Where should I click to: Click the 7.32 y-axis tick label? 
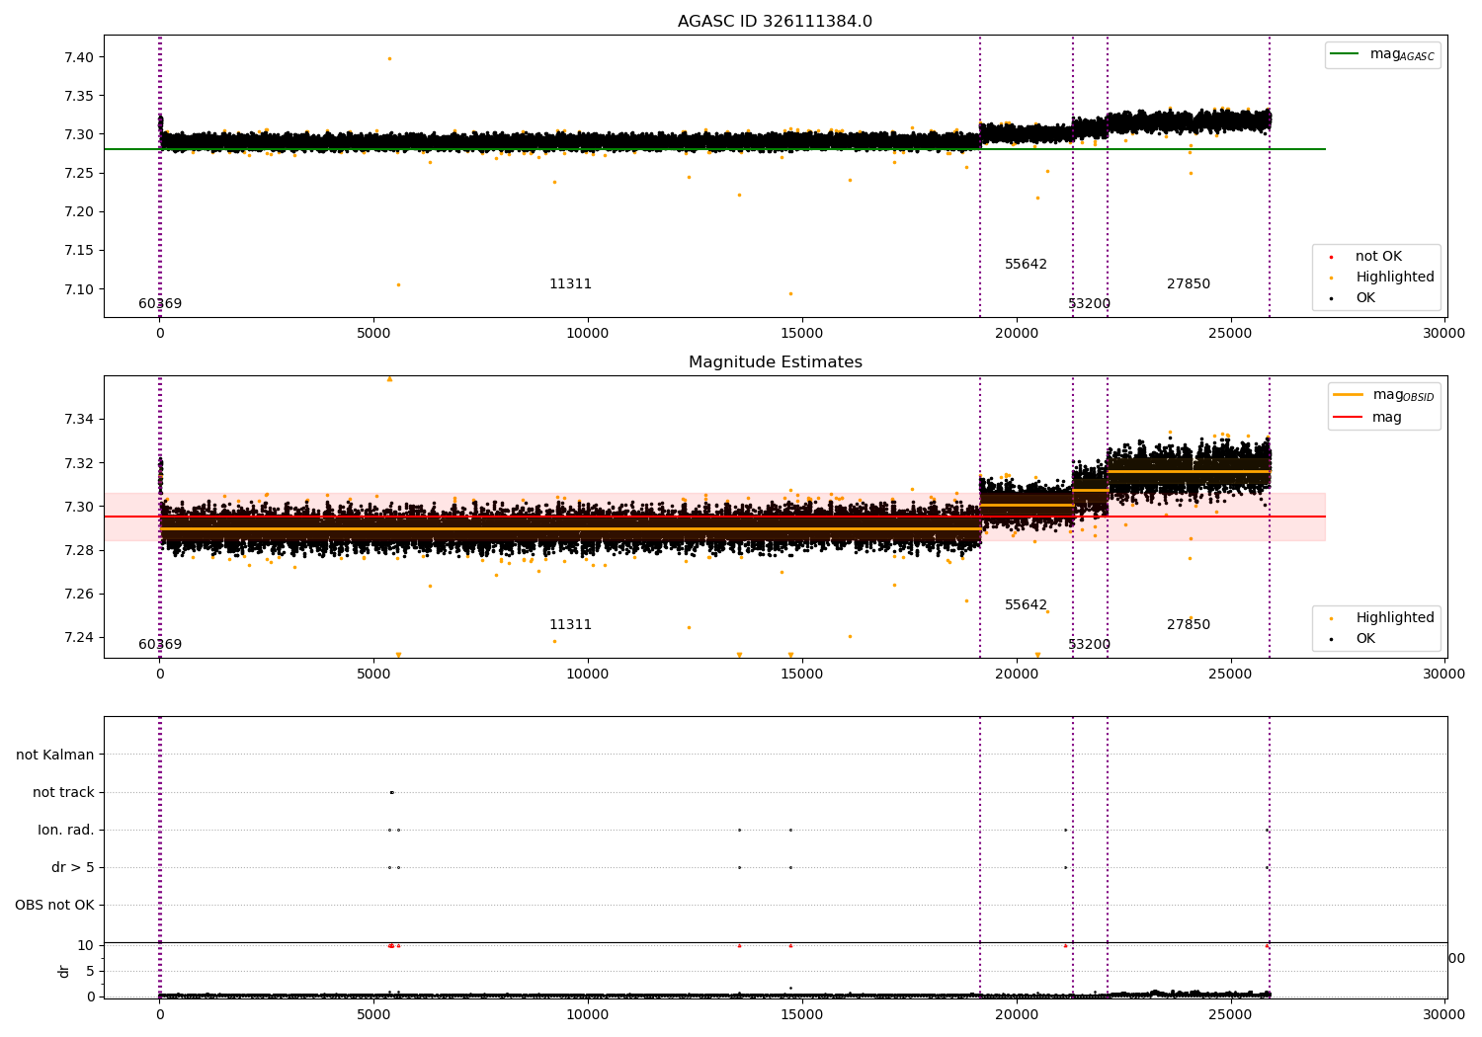click(78, 463)
